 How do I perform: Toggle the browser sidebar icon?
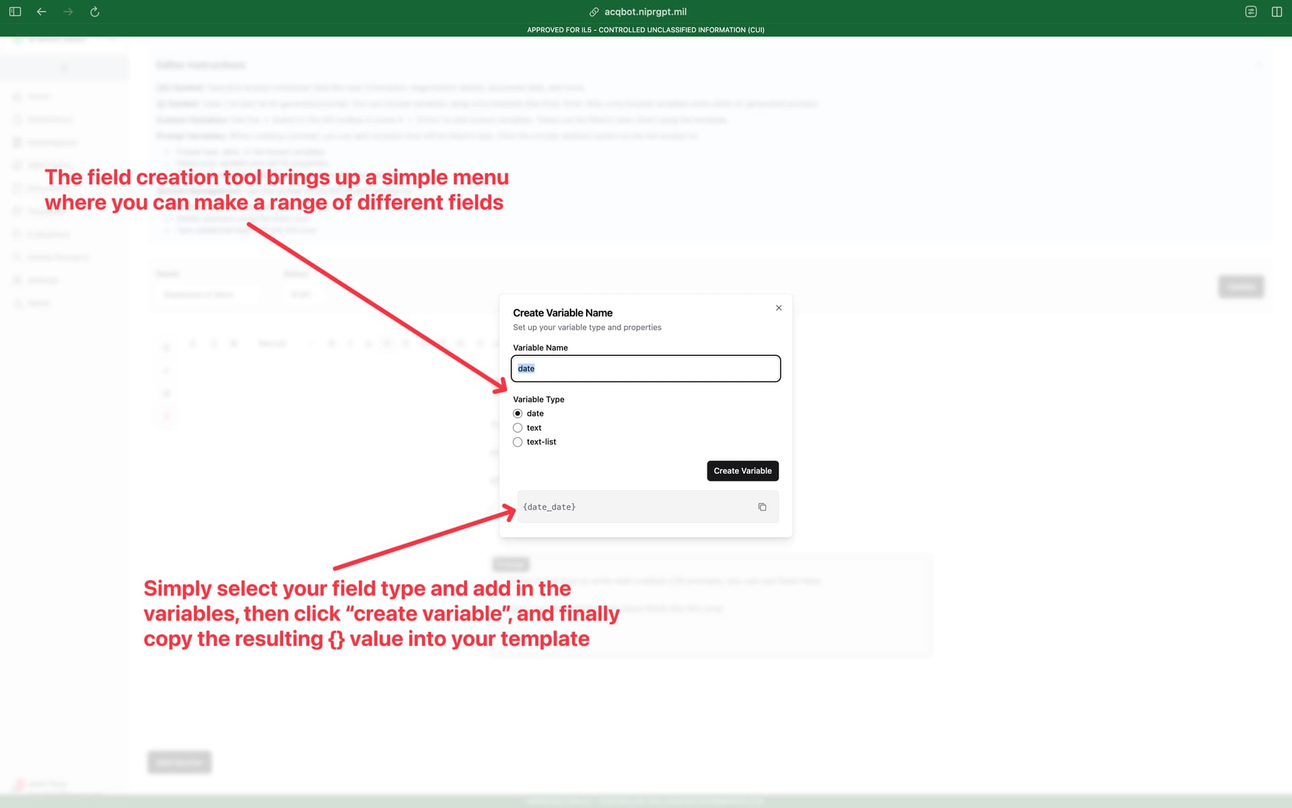click(15, 11)
